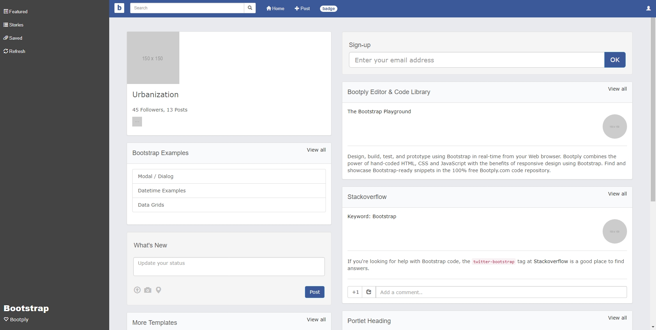
Task: Click the Update your status box
Action: coord(229,267)
